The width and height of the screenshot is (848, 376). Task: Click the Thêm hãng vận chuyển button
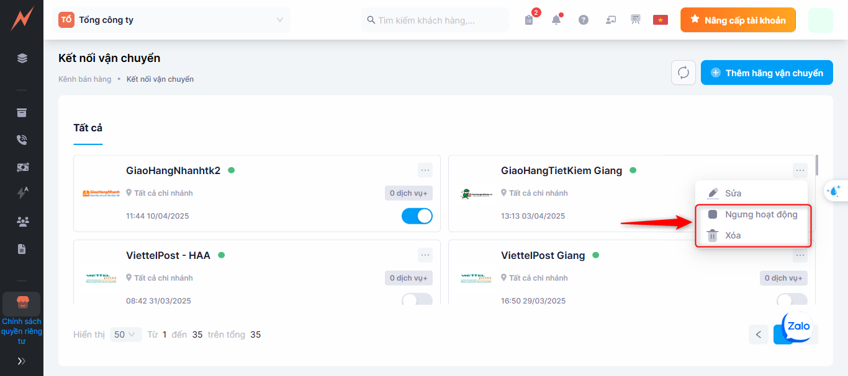click(x=767, y=72)
